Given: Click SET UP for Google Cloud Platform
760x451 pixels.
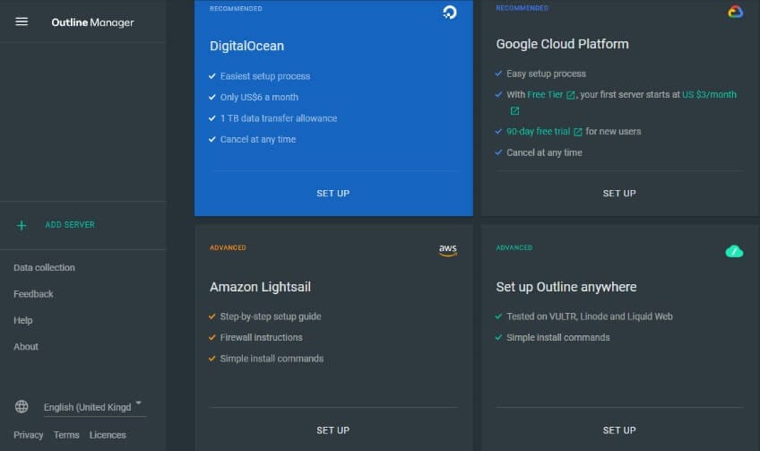Looking at the screenshot, I should 619,194.
